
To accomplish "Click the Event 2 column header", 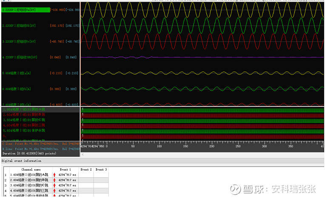I will [x=86, y=169].
